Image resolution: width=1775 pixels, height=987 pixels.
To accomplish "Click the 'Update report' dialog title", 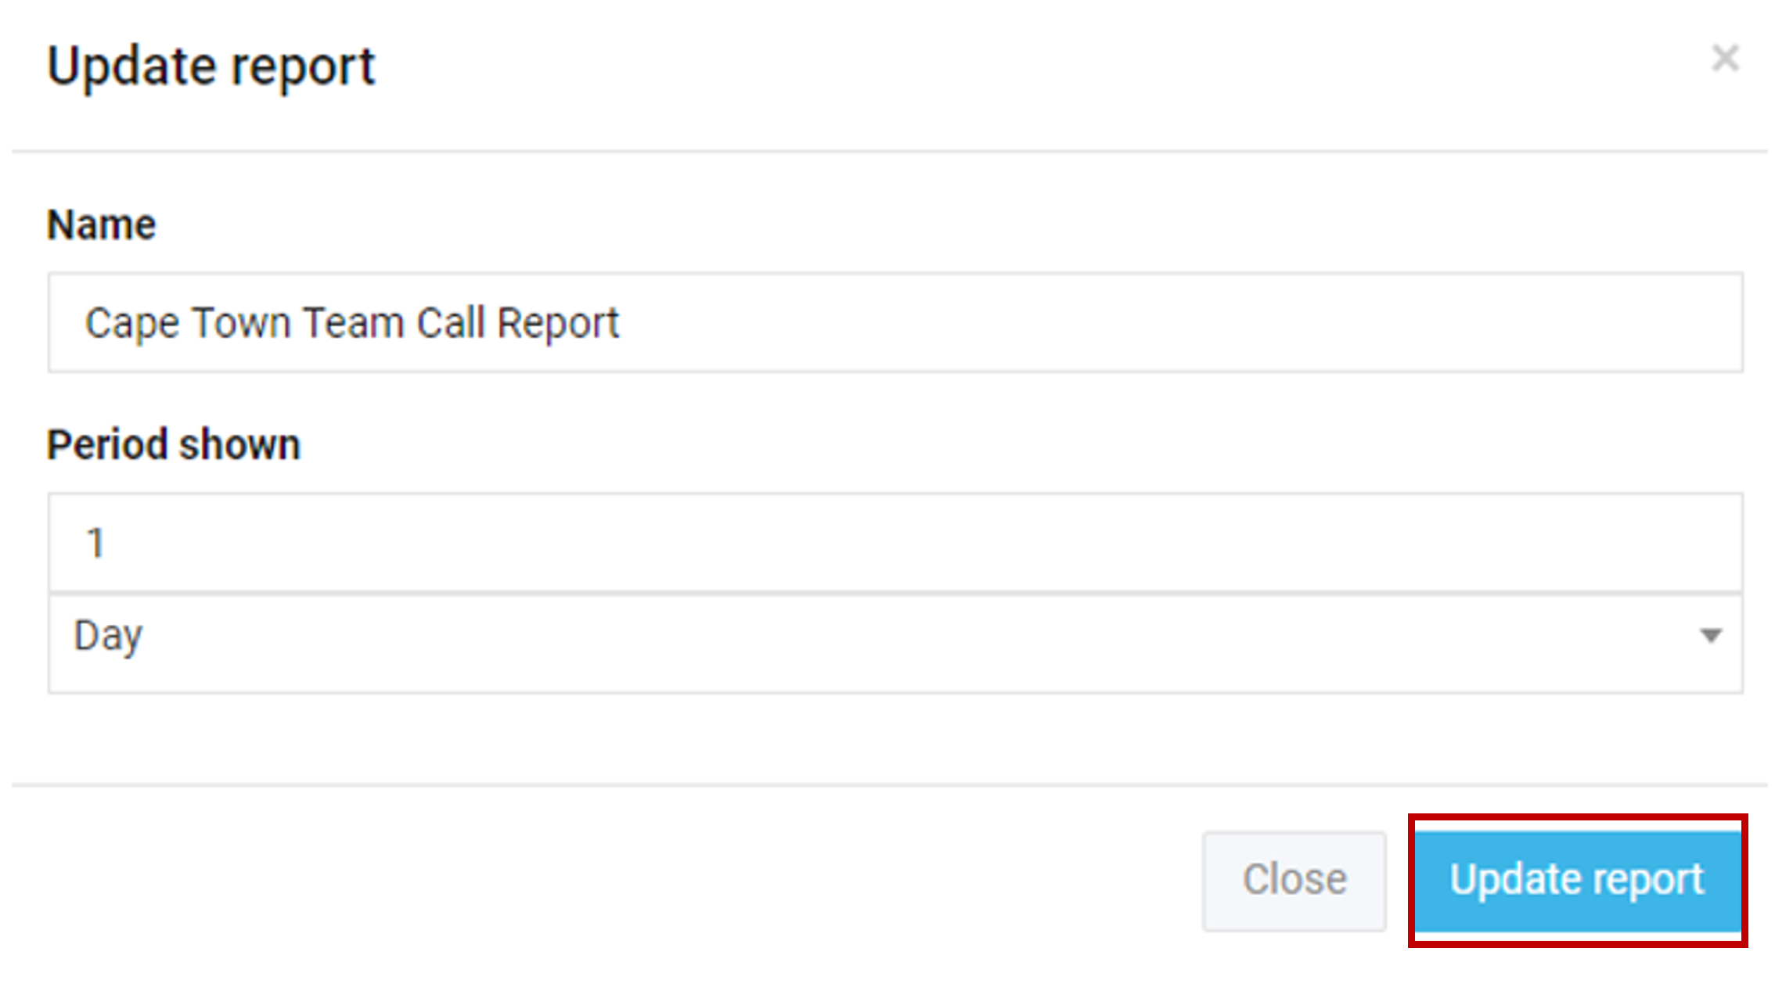I will tap(211, 67).
